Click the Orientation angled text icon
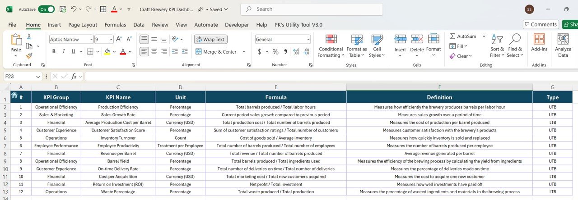The width and height of the screenshot is (578, 200). (176, 39)
